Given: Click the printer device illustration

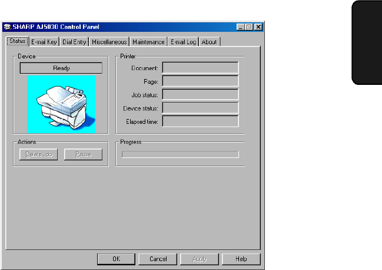Looking at the screenshot, I should point(61,104).
